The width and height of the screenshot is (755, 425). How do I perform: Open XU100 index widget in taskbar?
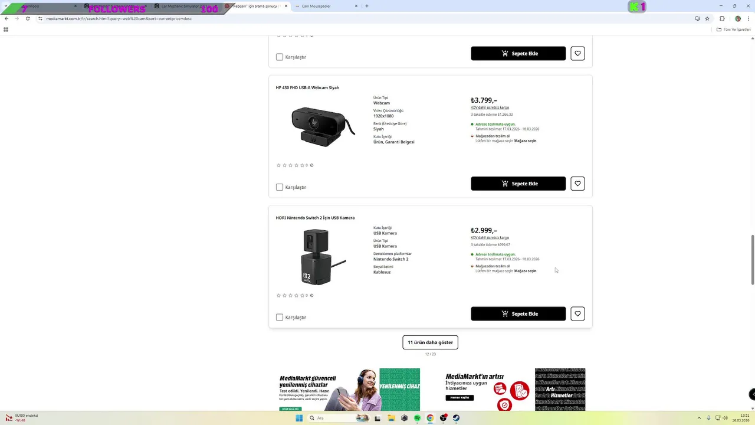point(22,418)
